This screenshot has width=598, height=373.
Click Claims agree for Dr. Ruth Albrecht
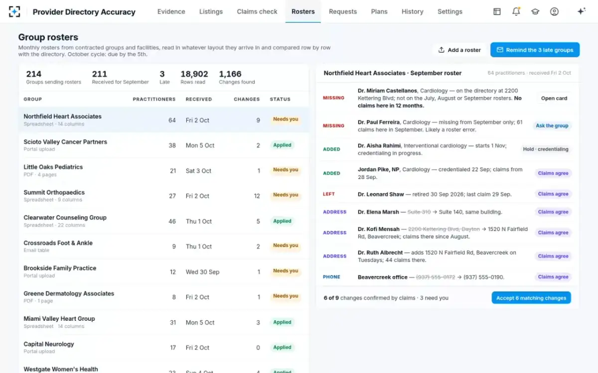(553, 256)
